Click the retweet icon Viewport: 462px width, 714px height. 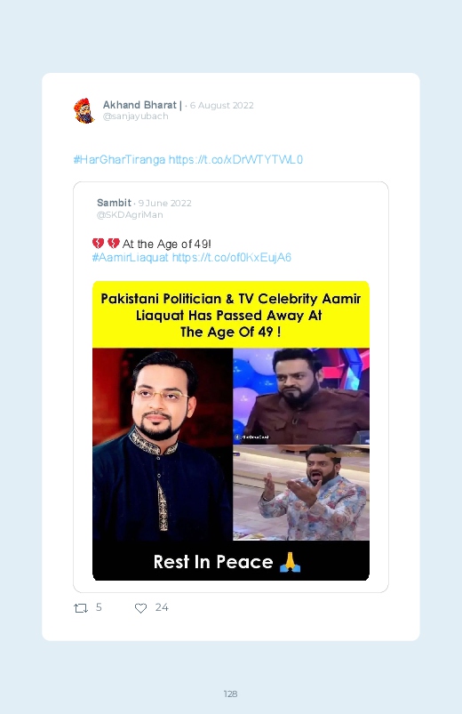(x=81, y=608)
